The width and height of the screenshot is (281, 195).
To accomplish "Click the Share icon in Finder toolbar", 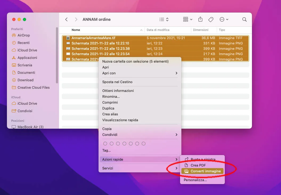I will (200, 19).
